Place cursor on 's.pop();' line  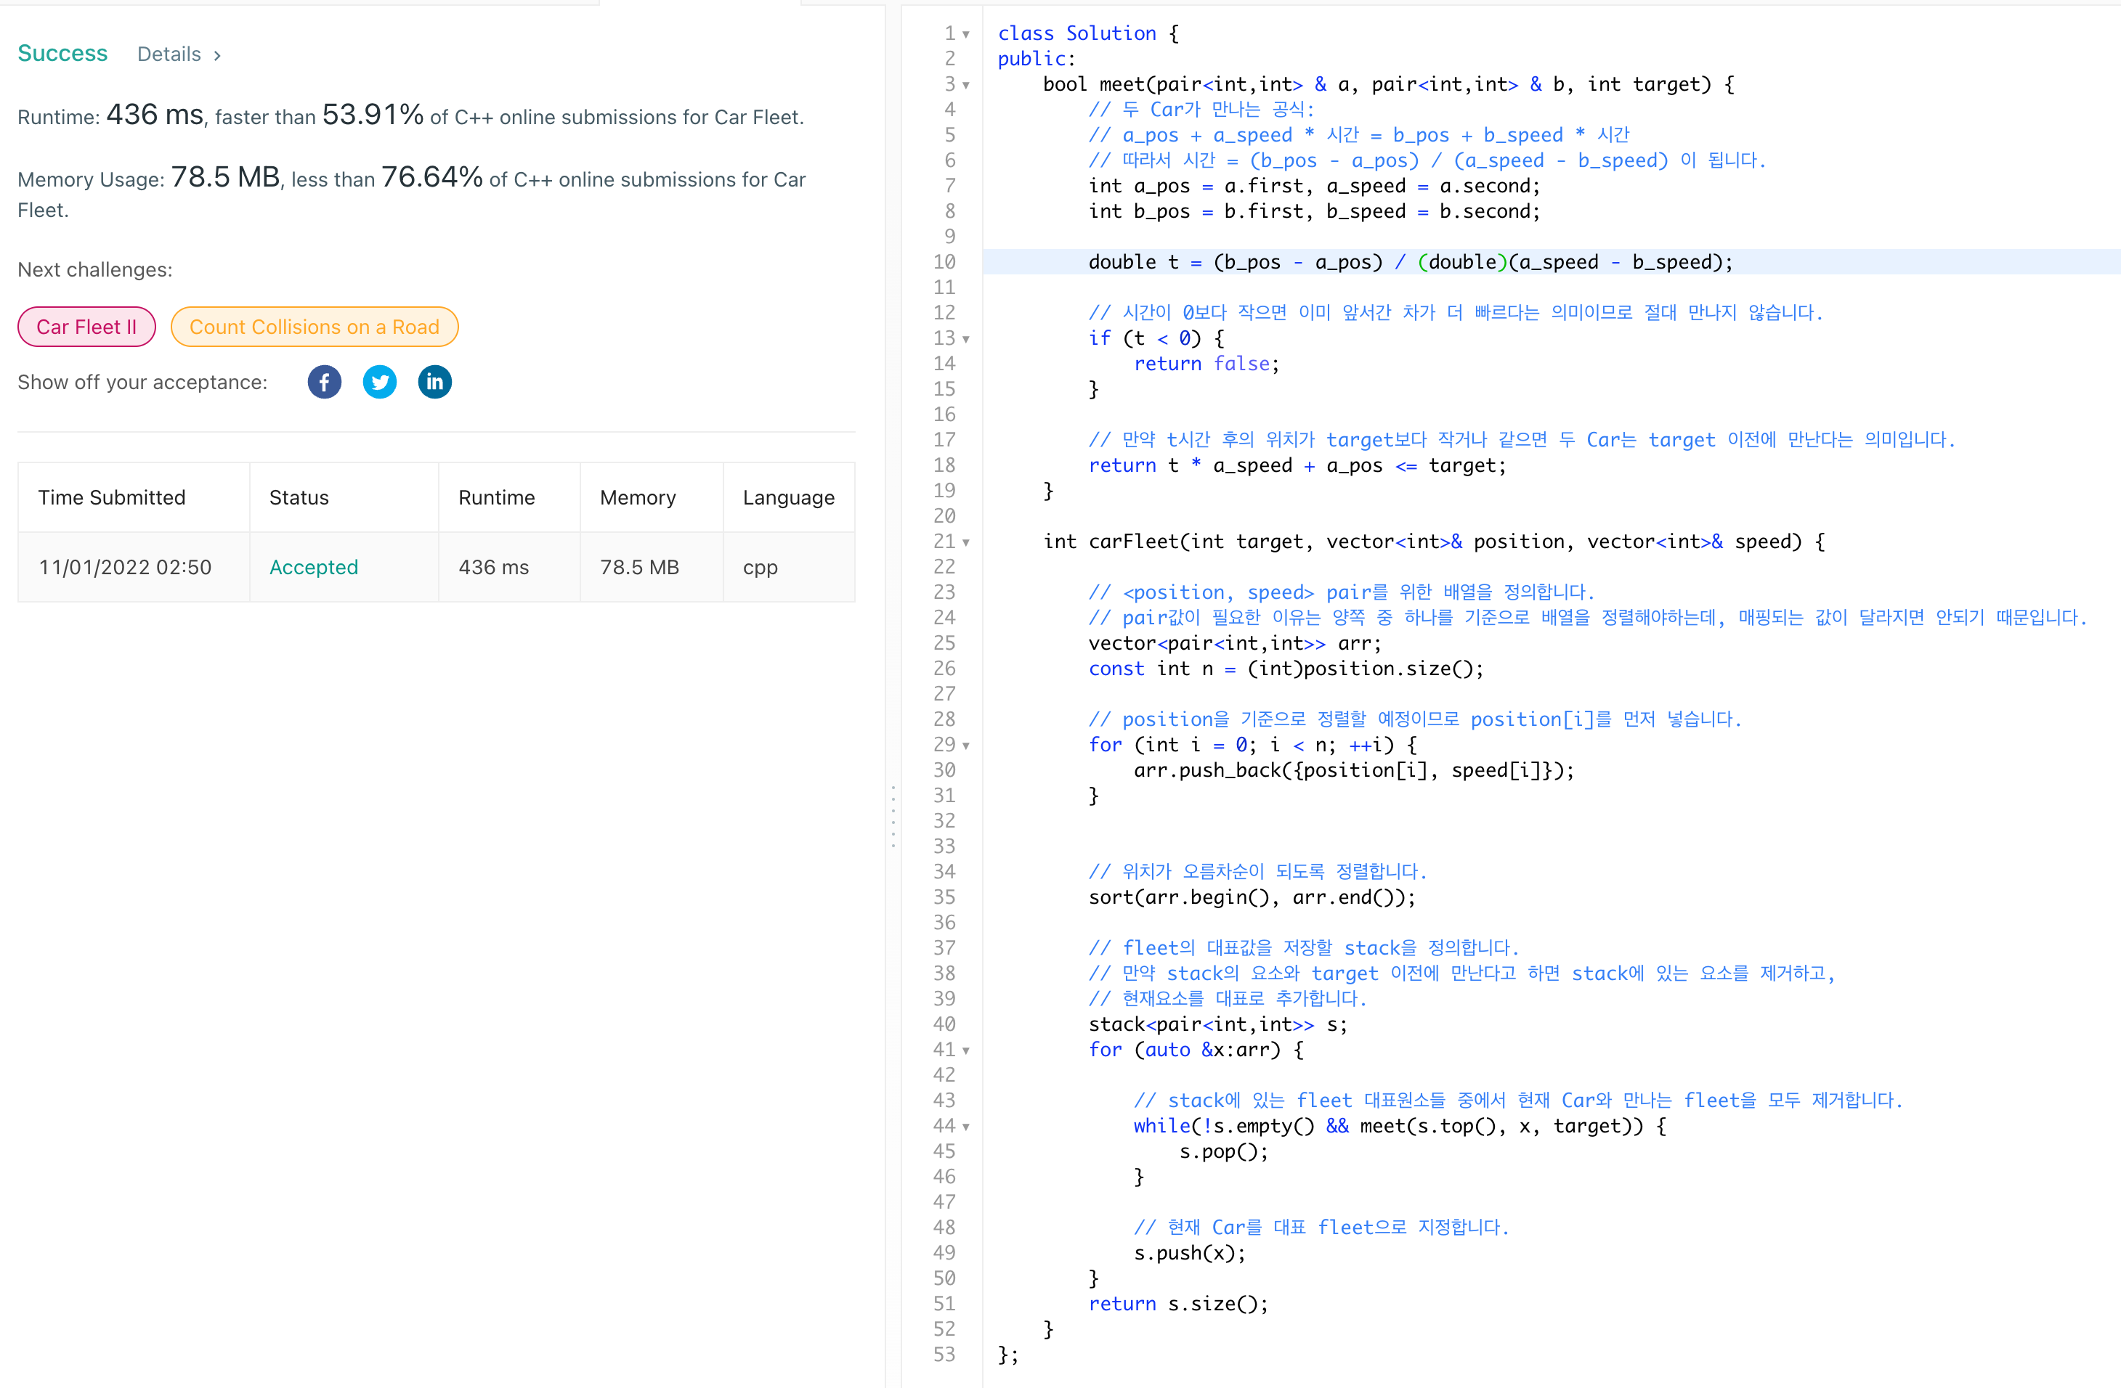pos(1222,1151)
